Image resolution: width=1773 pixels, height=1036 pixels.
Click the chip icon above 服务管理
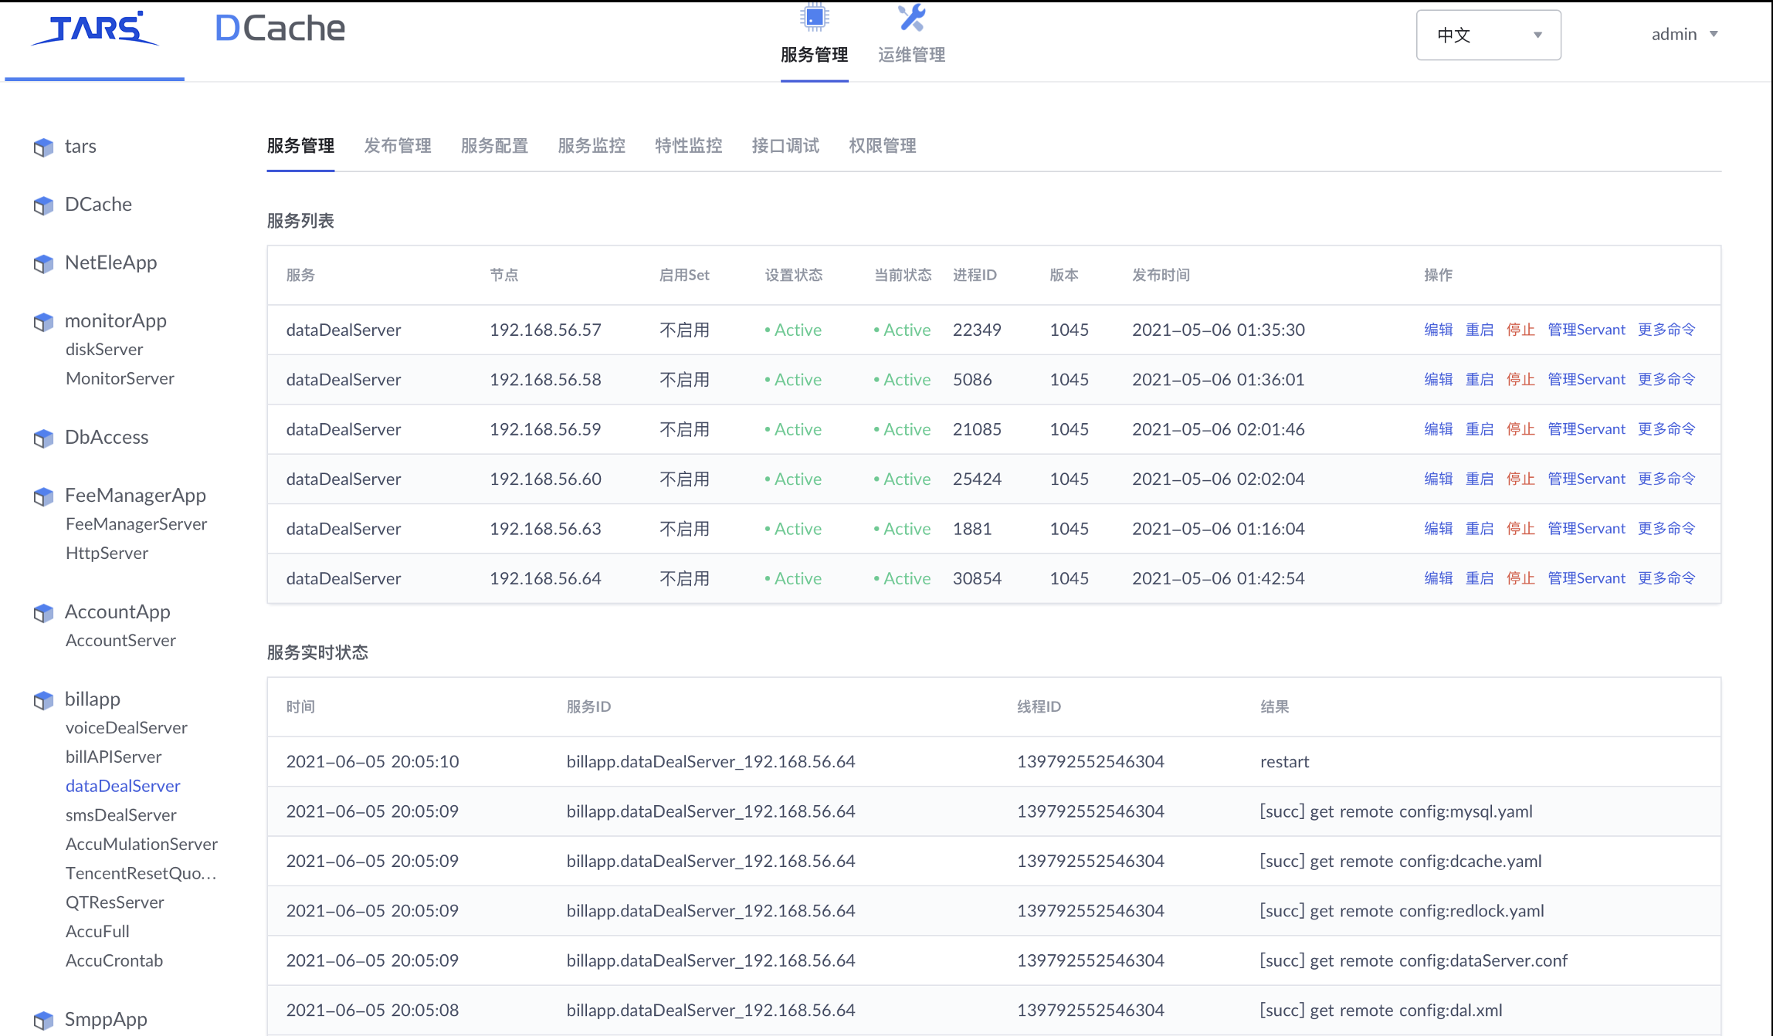point(814,17)
